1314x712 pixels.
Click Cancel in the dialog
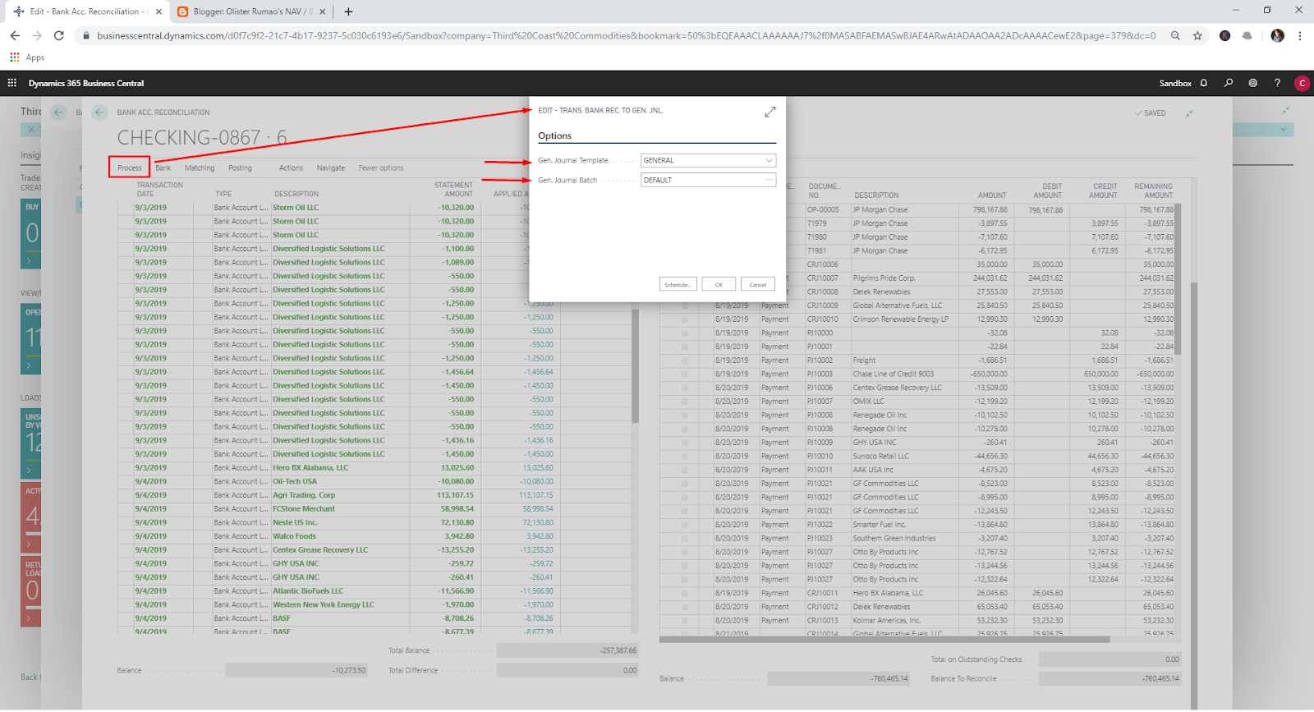pos(758,284)
